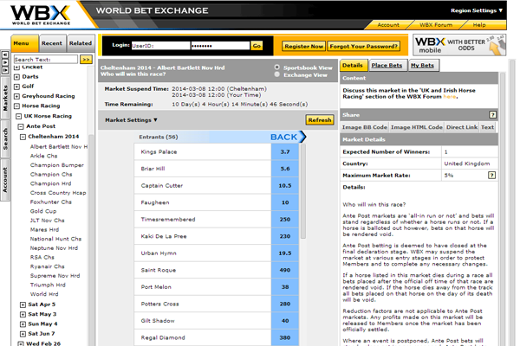
Task: Select the Text share option
Action: pyautogui.click(x=487, y=127)
